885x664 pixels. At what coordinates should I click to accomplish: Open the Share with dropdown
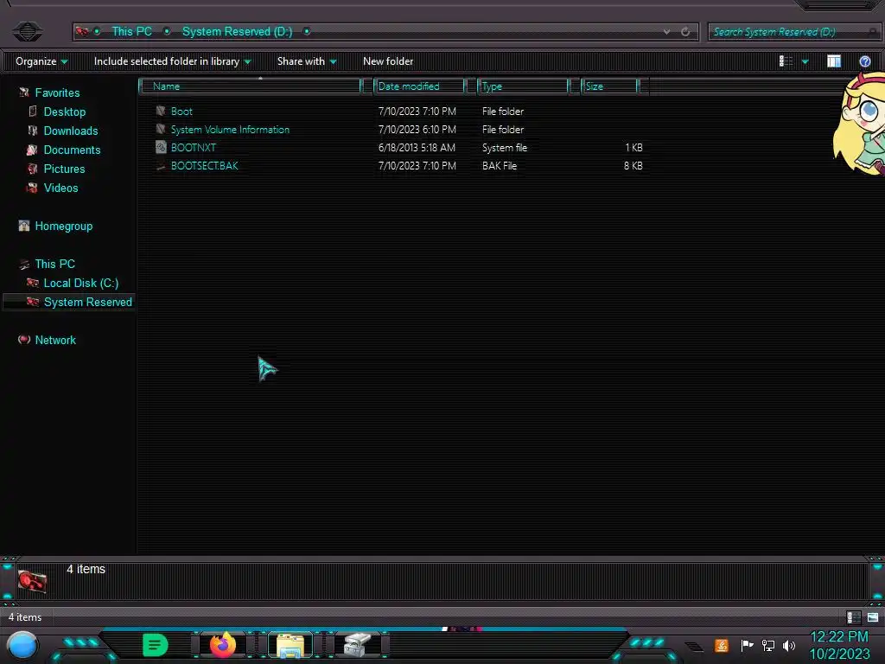point(307,61)
